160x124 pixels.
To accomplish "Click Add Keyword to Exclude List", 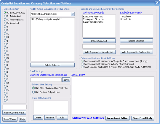I will pos(136,52).
